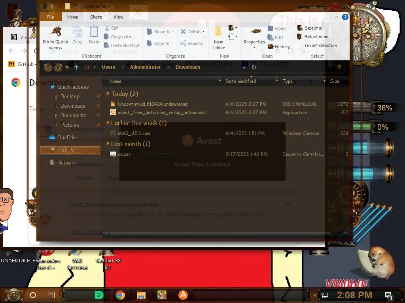Open Task View on taskbar
The height and width of the screenshot is (303, 405).
click(x=52, y=295)
